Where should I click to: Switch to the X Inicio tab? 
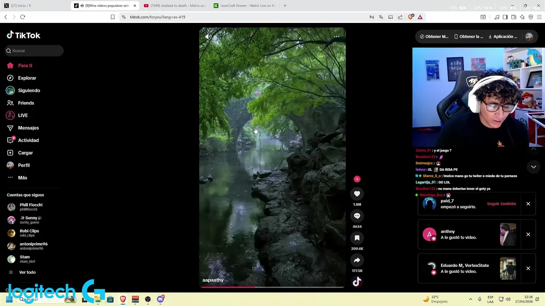[x=34, y=6]
